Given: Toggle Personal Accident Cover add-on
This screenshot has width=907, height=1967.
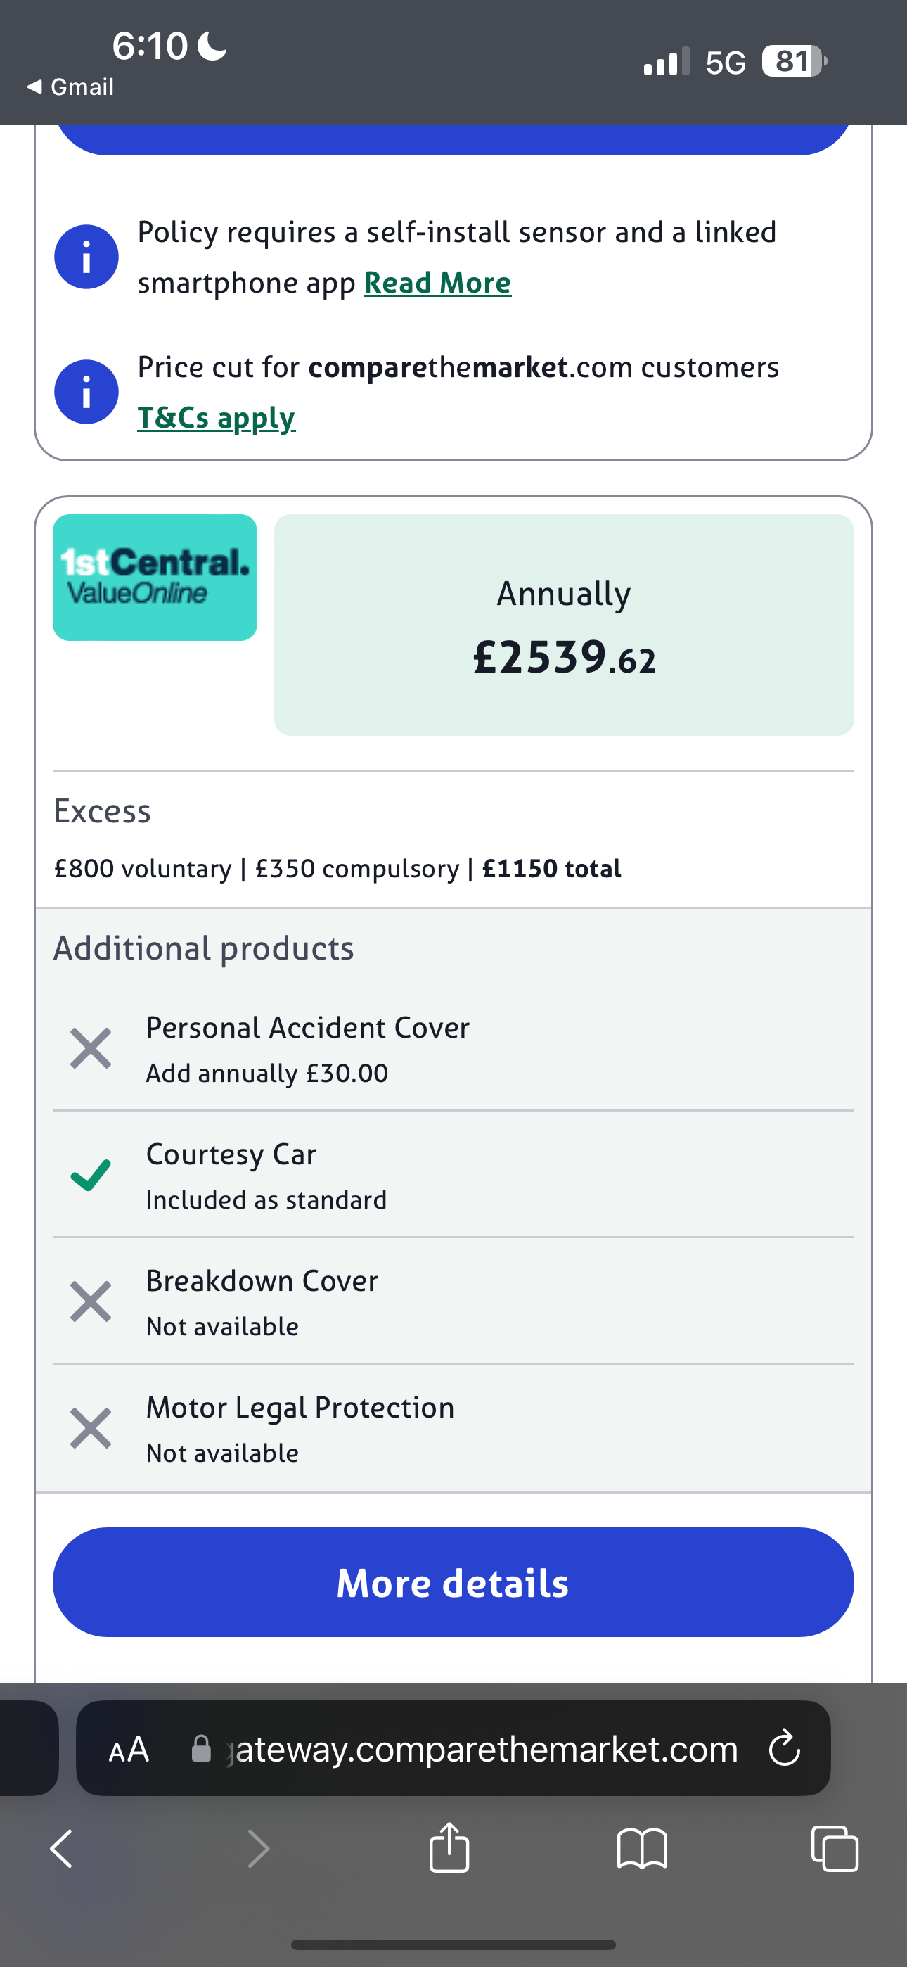Looking at the screenshot, I should pyautogui.click(x=91, y=1048).
